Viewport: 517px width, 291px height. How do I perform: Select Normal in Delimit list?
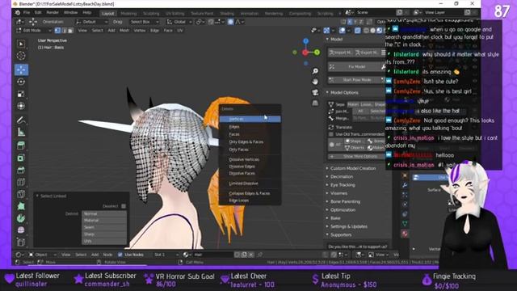click(x=104, y=213)
